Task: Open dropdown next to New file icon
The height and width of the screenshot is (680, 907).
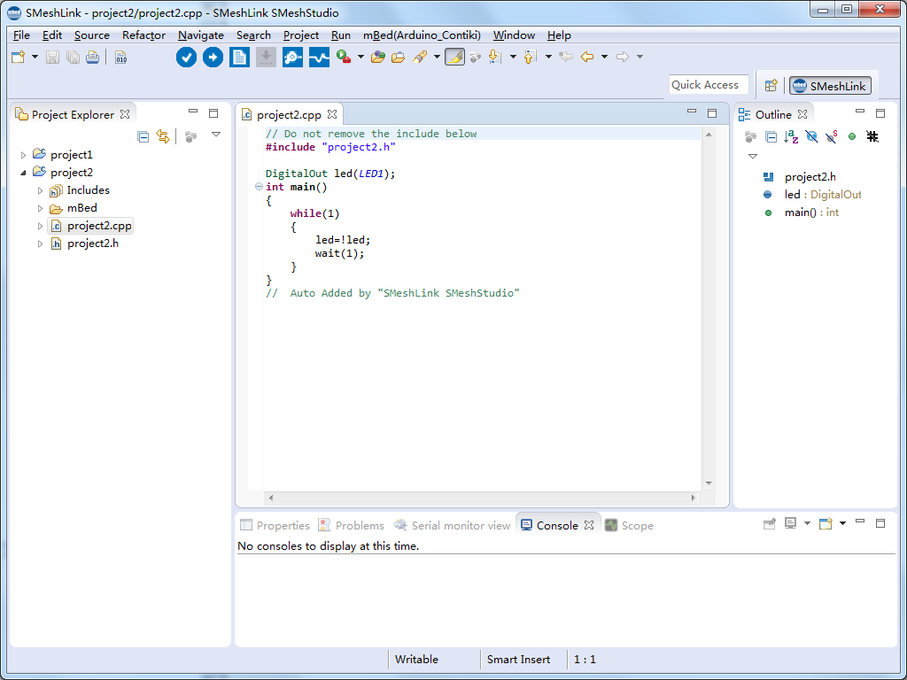Action: [x=35, y=57]
